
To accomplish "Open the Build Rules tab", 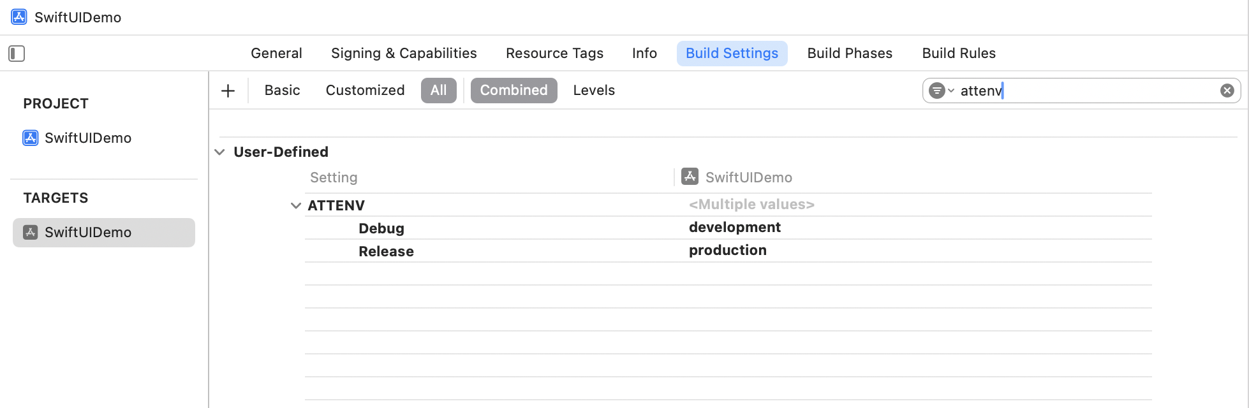I will pyautogui.click(x=959, y=54).
